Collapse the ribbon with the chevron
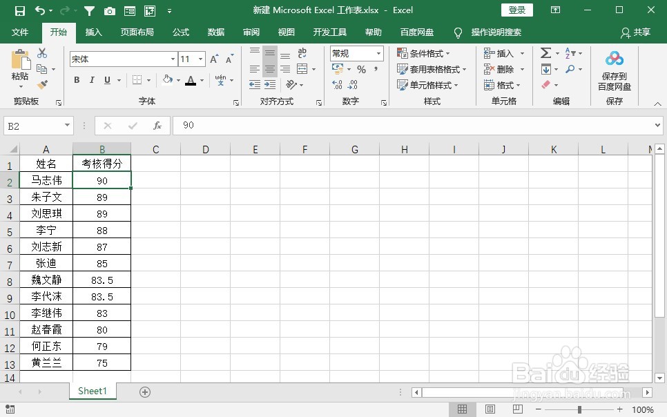This screenshot has height=417, width=667. (x=657, y=104)
